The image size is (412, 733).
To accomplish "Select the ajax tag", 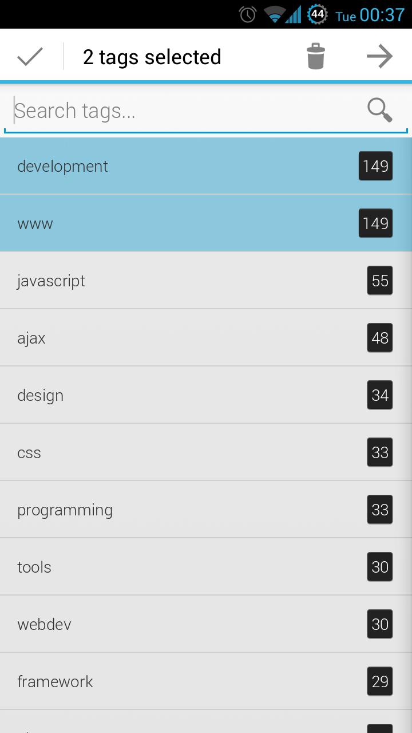I will coord(172,338).
